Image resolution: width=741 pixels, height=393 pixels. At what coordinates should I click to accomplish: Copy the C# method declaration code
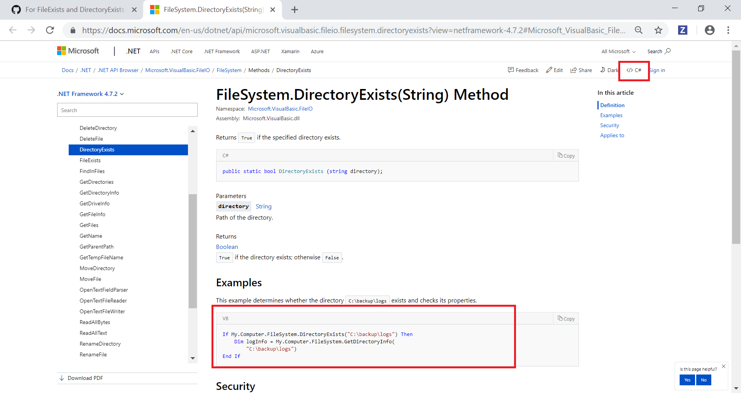(x=565, y=155)
